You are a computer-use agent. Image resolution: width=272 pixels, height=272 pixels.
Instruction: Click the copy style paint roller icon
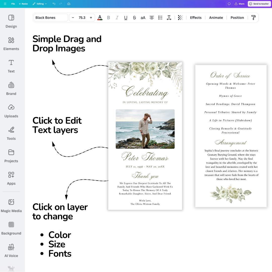pos(253,18)
